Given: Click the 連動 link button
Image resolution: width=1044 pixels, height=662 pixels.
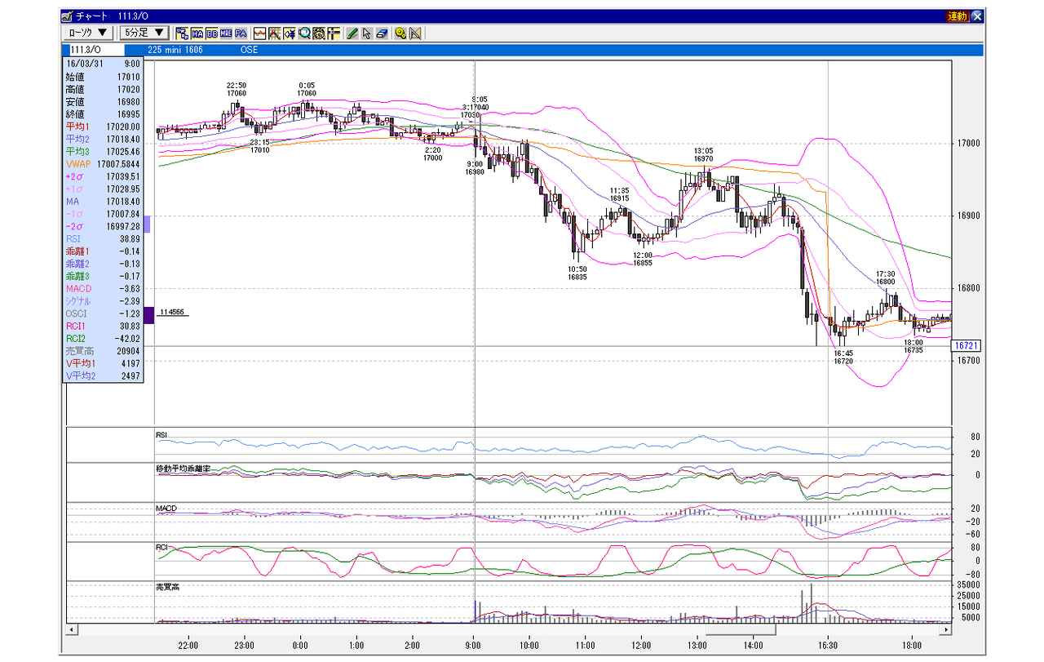Looking at the screenshot, I should pyautogui.click(x=958, y=16).
